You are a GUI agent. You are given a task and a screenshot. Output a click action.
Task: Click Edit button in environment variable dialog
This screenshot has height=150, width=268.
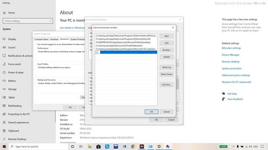click(167, 43)
